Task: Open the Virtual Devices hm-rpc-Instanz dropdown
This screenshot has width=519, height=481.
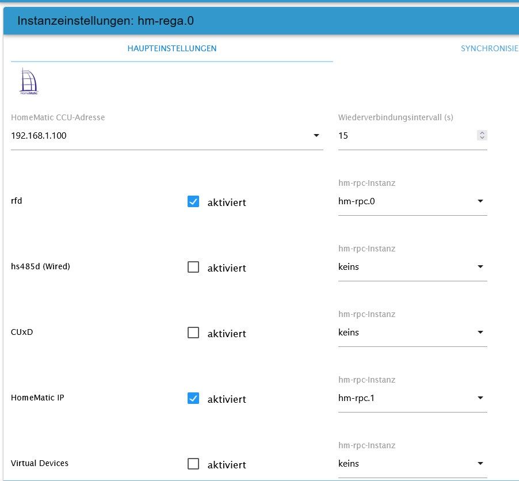Action: tap(413, 464)
